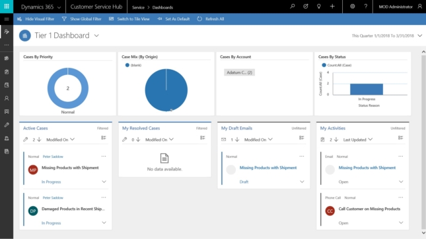Open the task flow checkmark circle icon
Screen dimensions: 426x239
[x=306, y=7]
